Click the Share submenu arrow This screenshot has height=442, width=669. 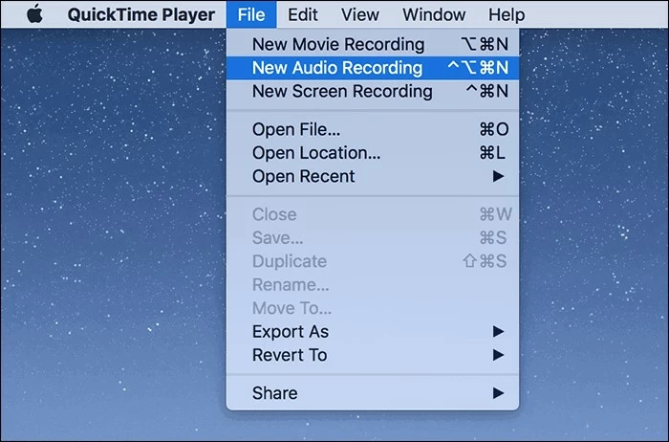[x=498, y=393]
